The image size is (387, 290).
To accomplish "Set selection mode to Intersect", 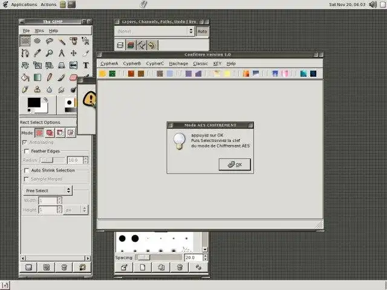I will coord(70,133).
